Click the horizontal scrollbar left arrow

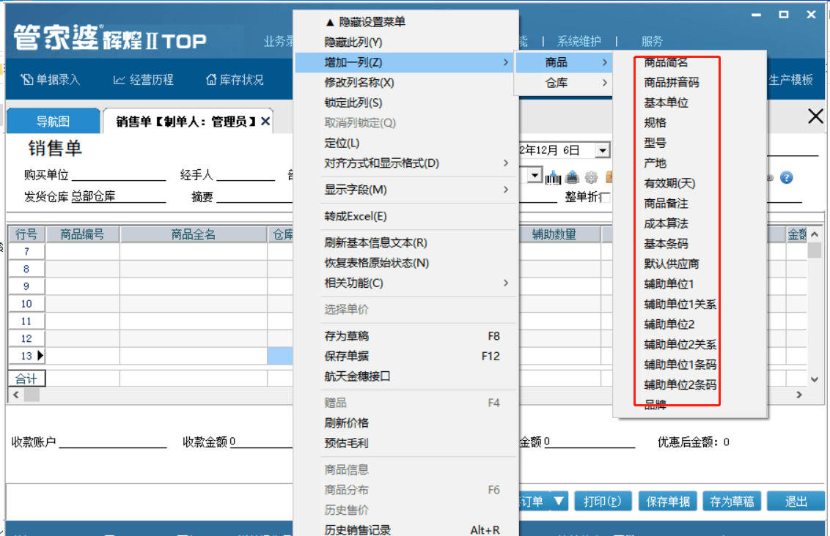tap(16, 395)
